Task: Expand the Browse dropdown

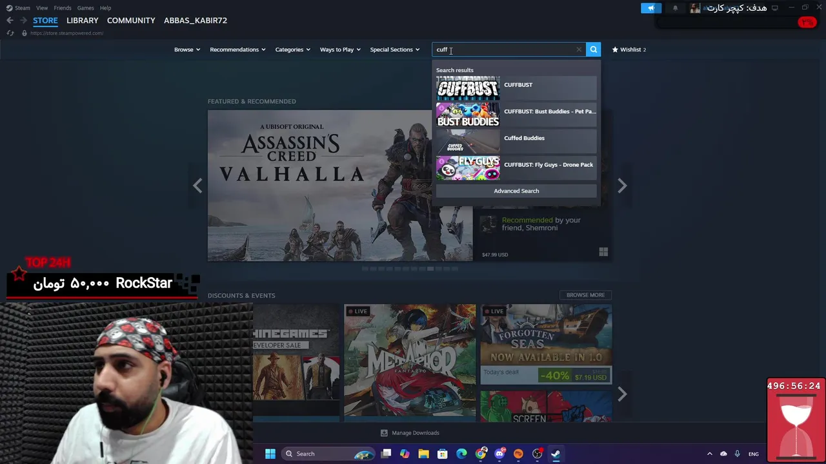Action: [x=187, y=50]
